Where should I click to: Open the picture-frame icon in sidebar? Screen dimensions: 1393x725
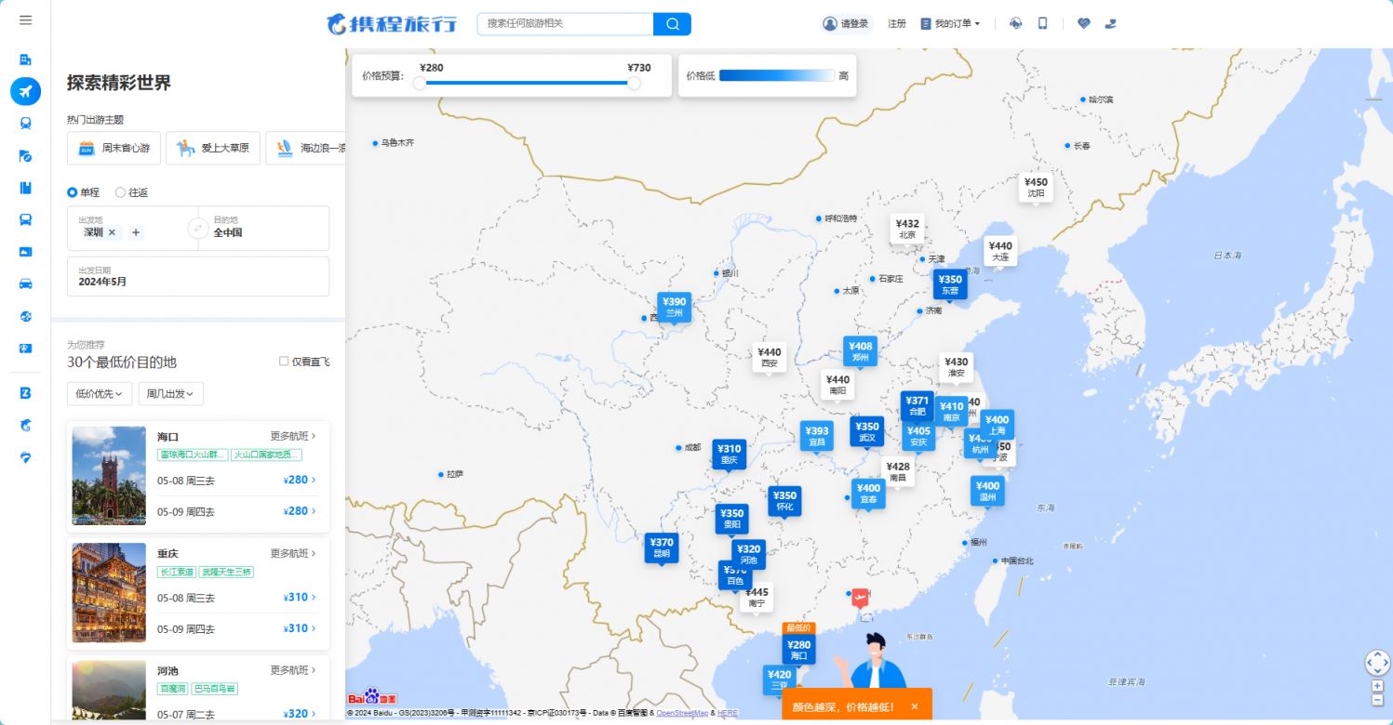tap(25, 252)
